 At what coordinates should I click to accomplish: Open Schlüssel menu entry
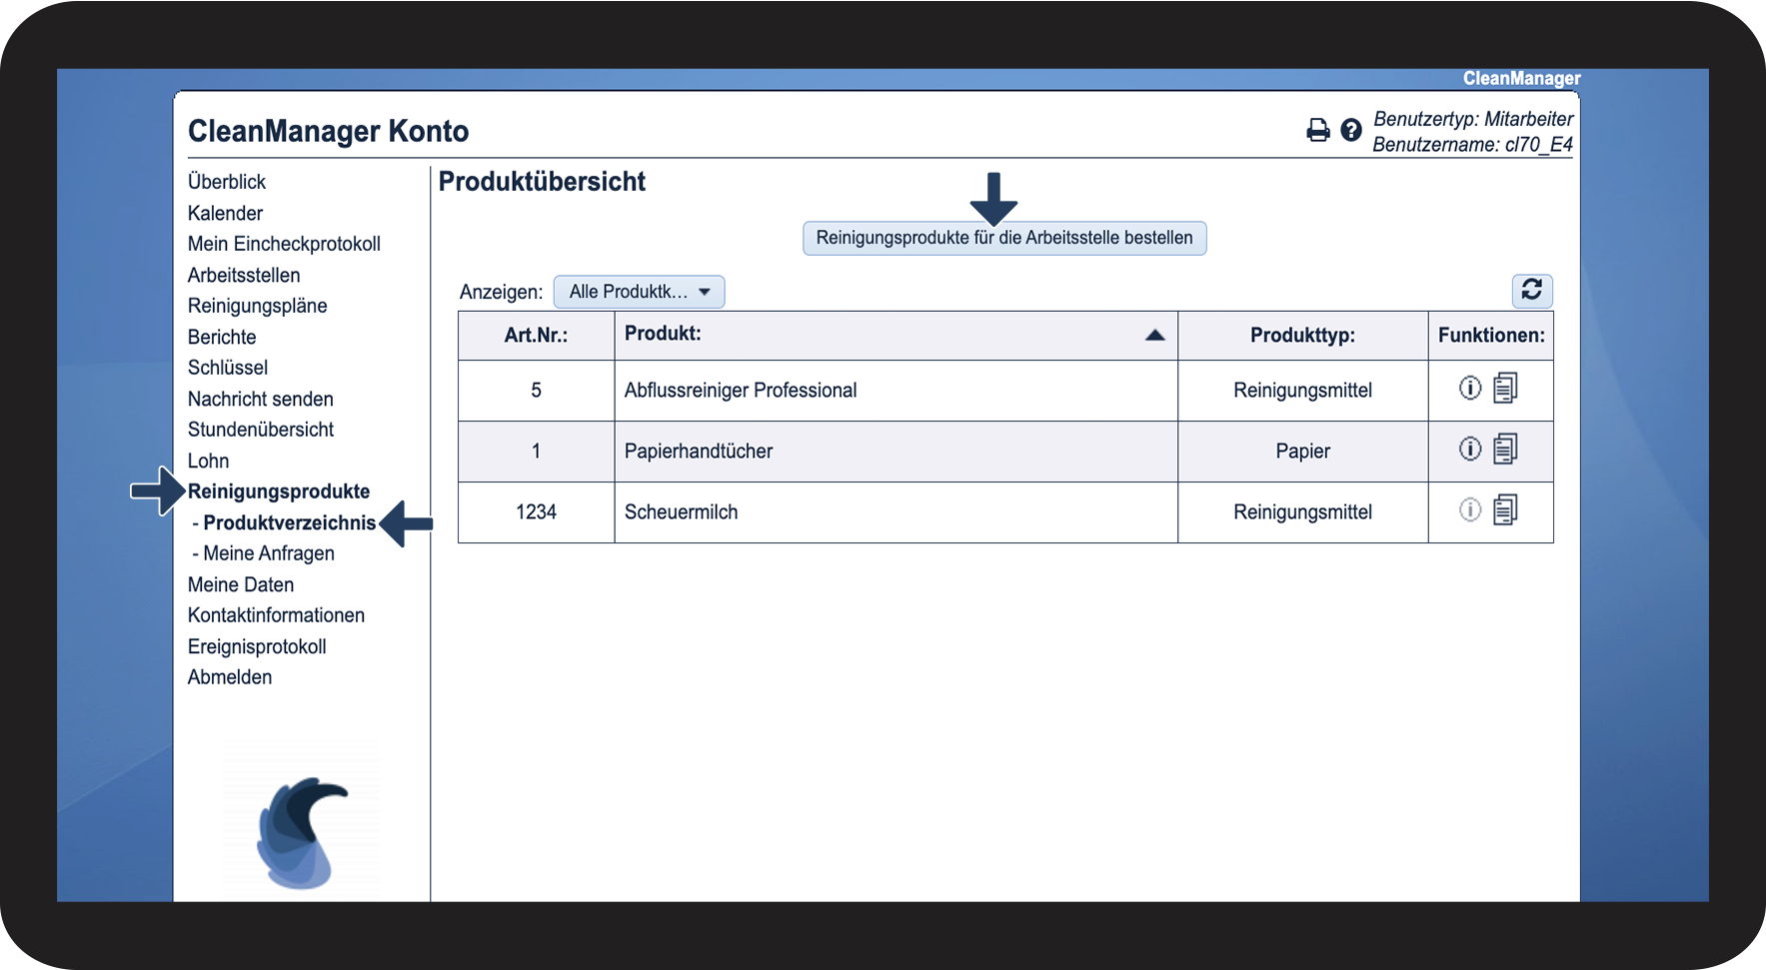(228, 368)
